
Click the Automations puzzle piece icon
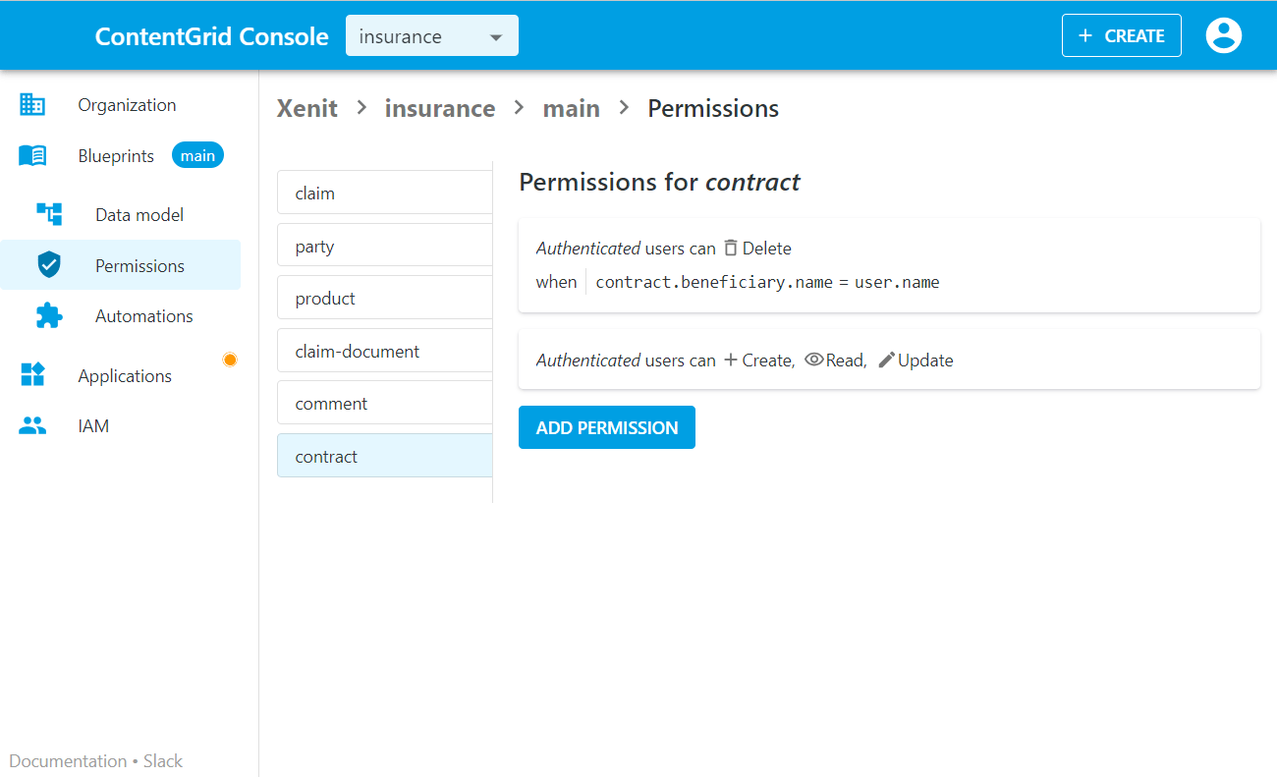pyautogui.click(x=49, y=315)
